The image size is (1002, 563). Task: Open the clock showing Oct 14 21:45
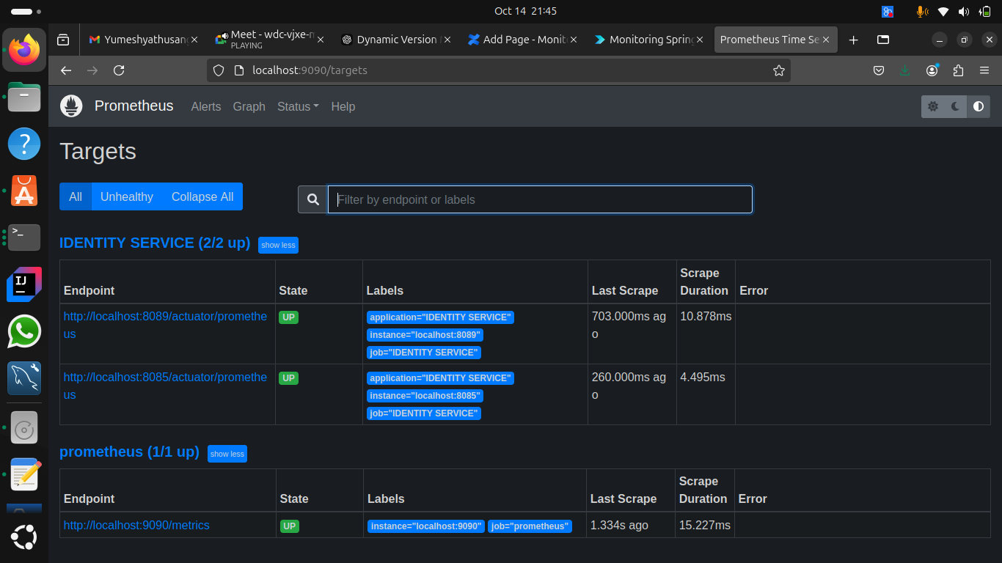point(525,11)
